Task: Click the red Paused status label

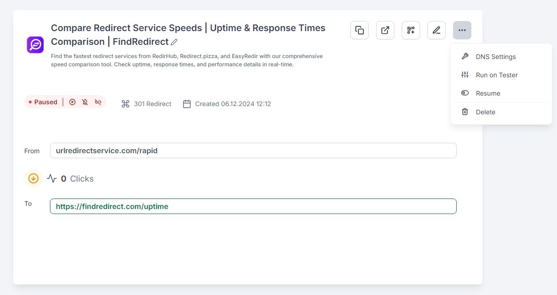Action: pos(44,102)
